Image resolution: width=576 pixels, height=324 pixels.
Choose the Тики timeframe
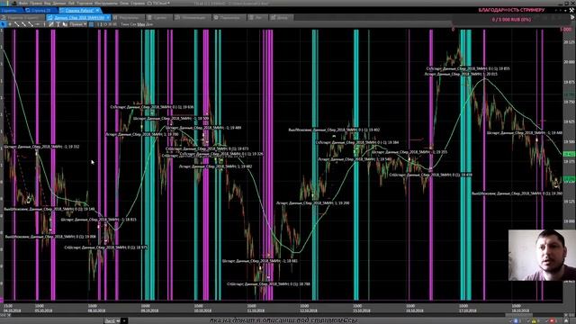tap(125, 24)
